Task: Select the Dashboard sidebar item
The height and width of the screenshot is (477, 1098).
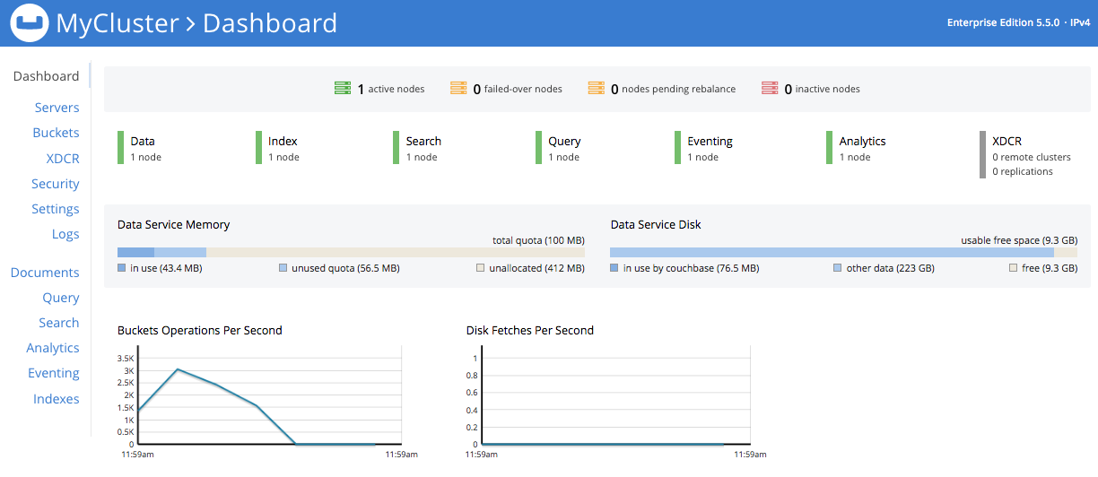Action: pyautogui.click(x=46, y=76)
